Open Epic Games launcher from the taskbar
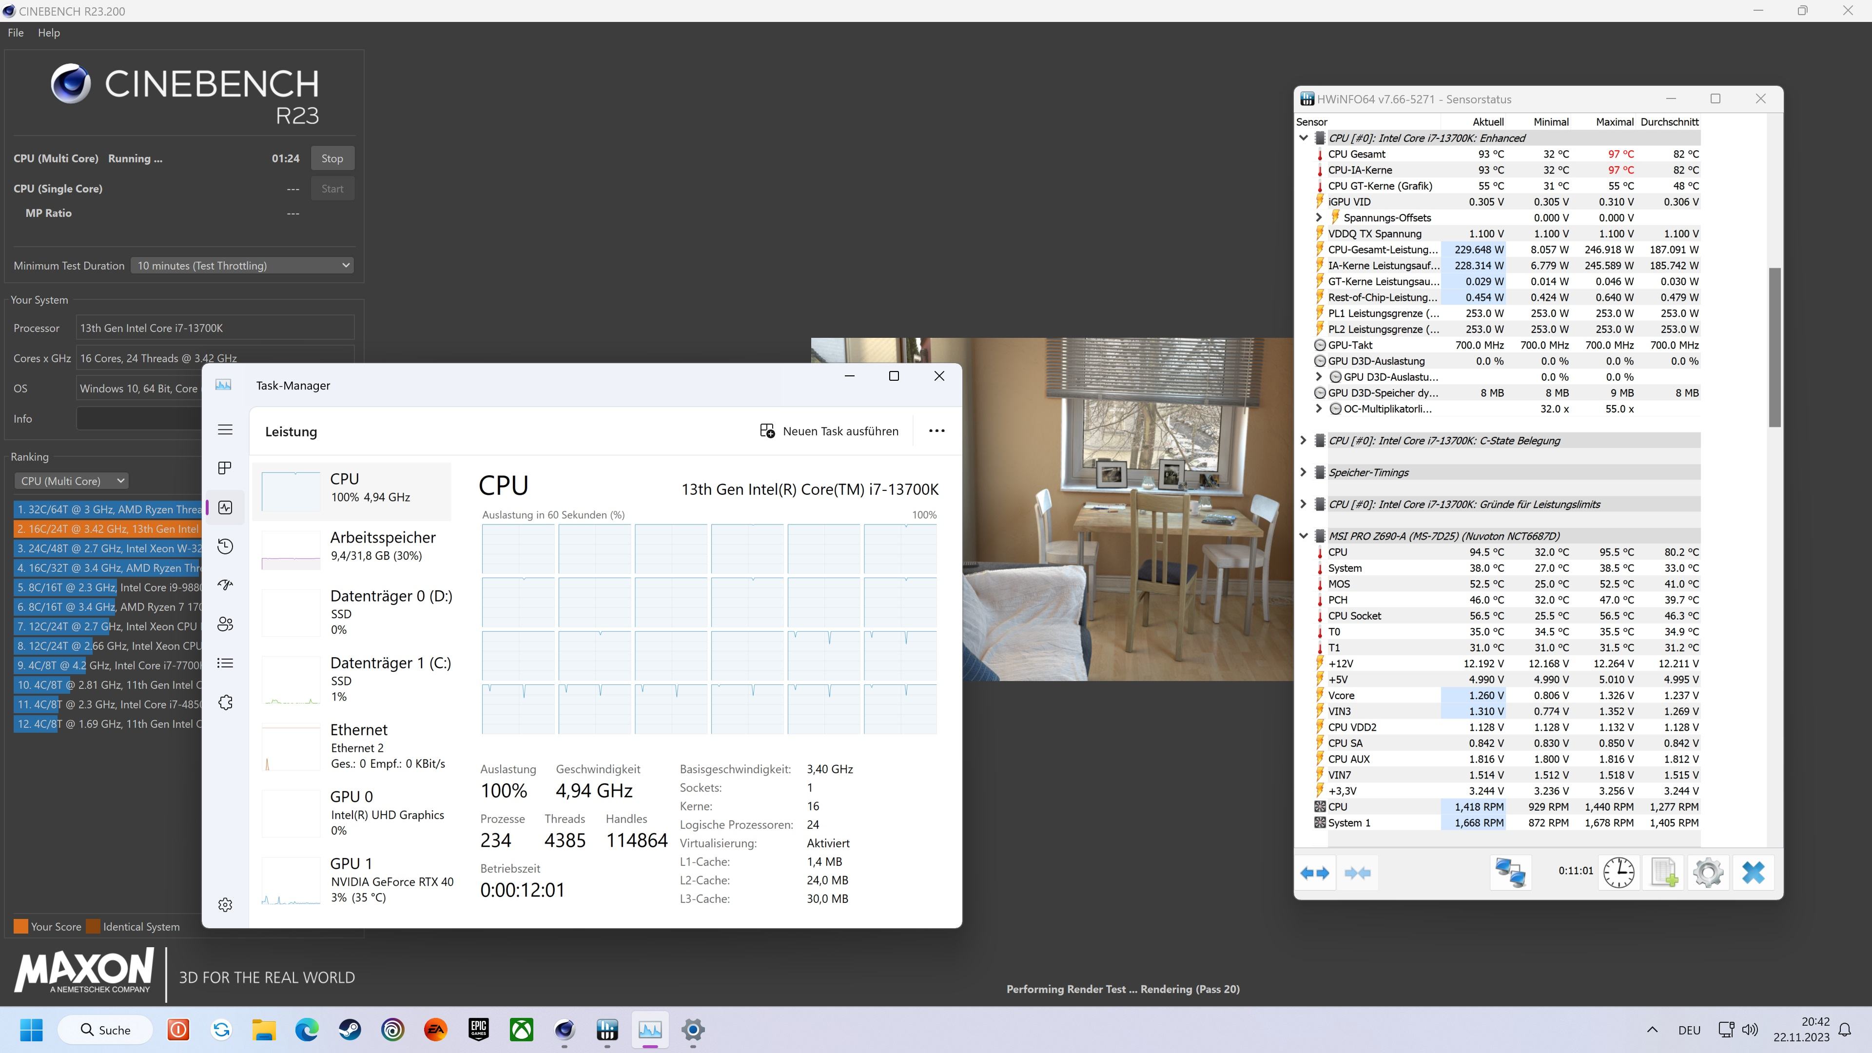 (x=478, y=1030)
